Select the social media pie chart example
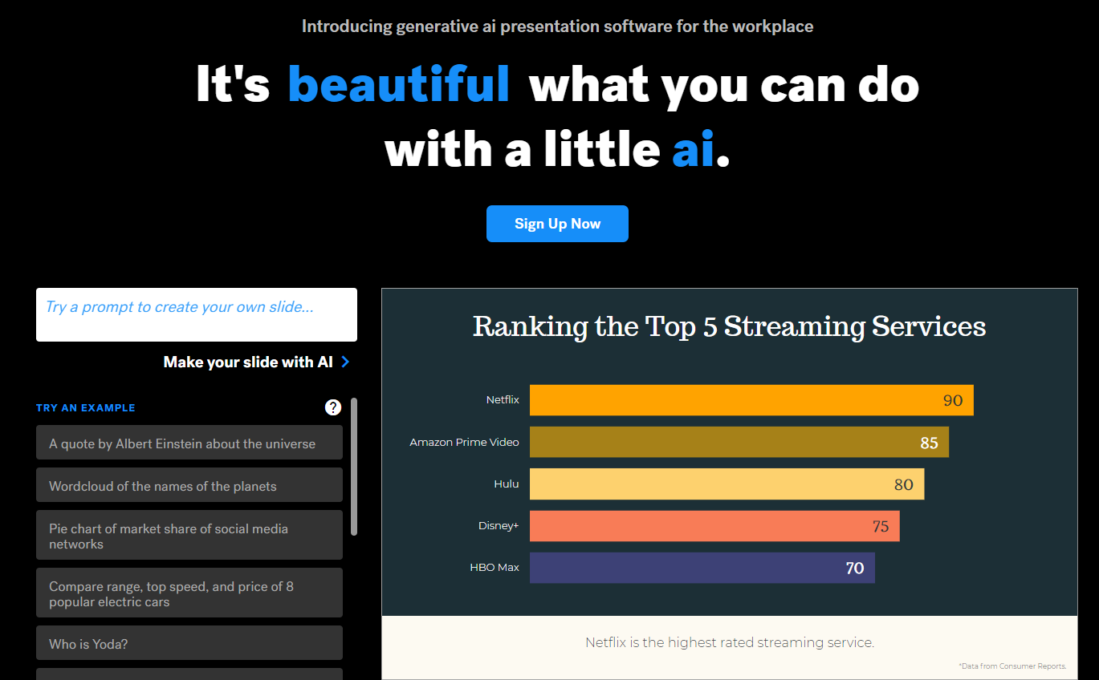 [189, 534]
